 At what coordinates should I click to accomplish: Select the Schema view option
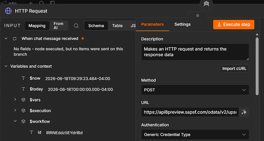96,26
